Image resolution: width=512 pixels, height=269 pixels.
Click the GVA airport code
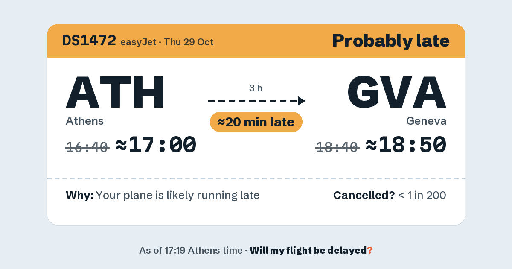397,92
